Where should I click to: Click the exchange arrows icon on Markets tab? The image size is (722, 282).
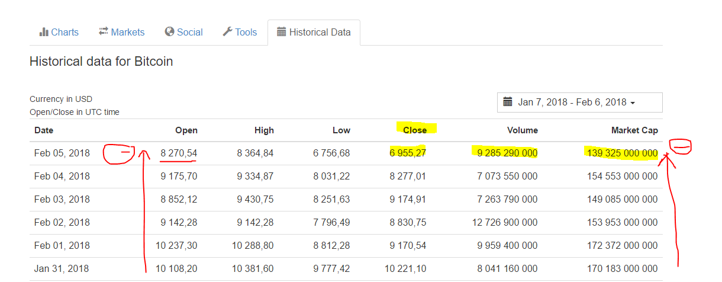click(x=104, y=32)
